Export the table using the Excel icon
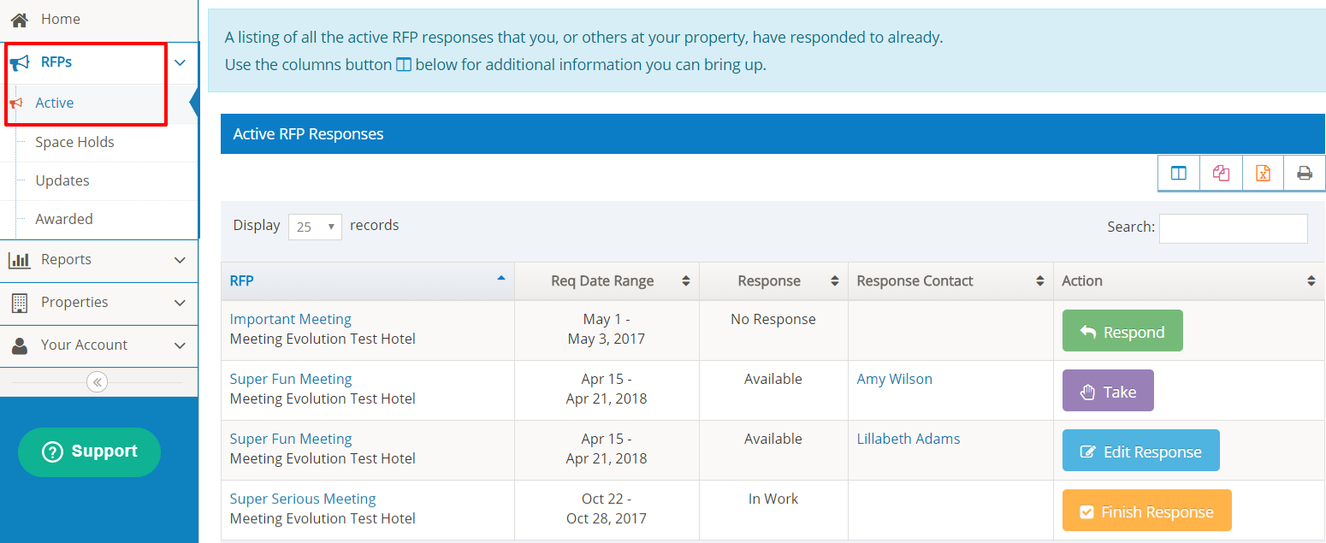Viewport: 1326px width, 543px height. (x=1263, y=173)
